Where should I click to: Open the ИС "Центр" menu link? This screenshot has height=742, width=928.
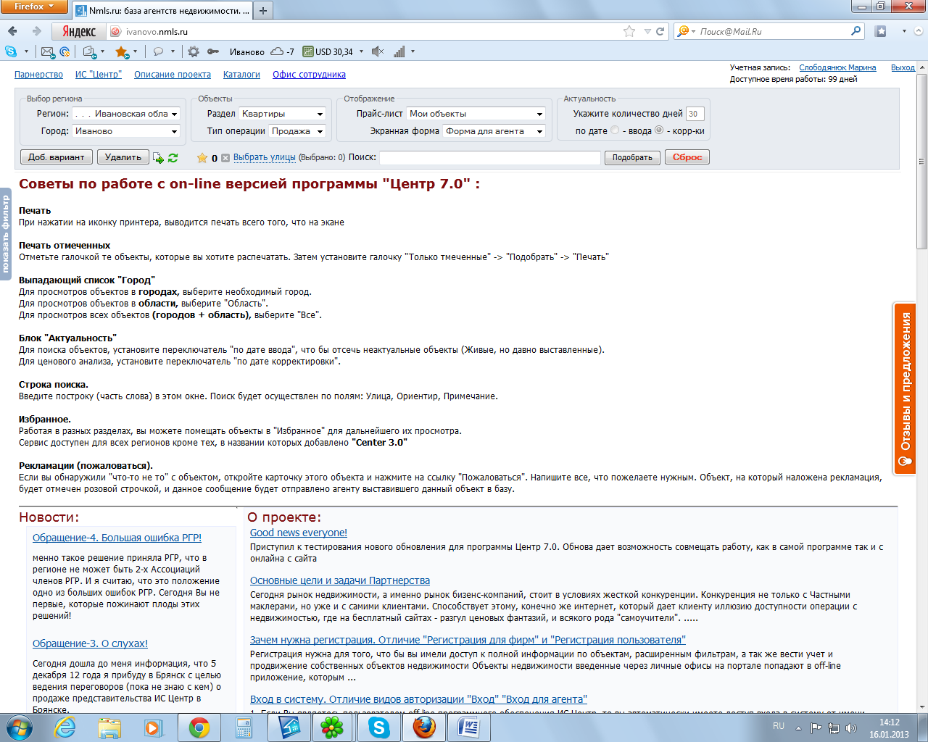click(x=99, y=75)
